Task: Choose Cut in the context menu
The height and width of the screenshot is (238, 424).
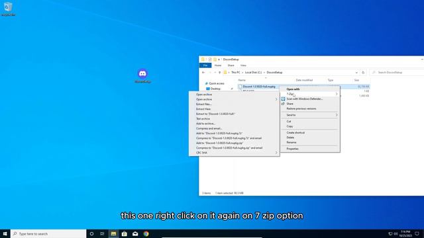Action: 309,122
